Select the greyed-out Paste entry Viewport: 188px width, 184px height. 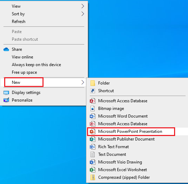point(17,32)
